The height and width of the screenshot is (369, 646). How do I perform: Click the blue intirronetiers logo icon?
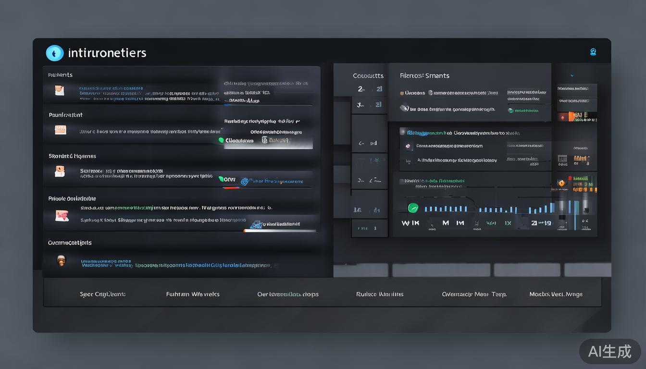click(x=54, y=53)
